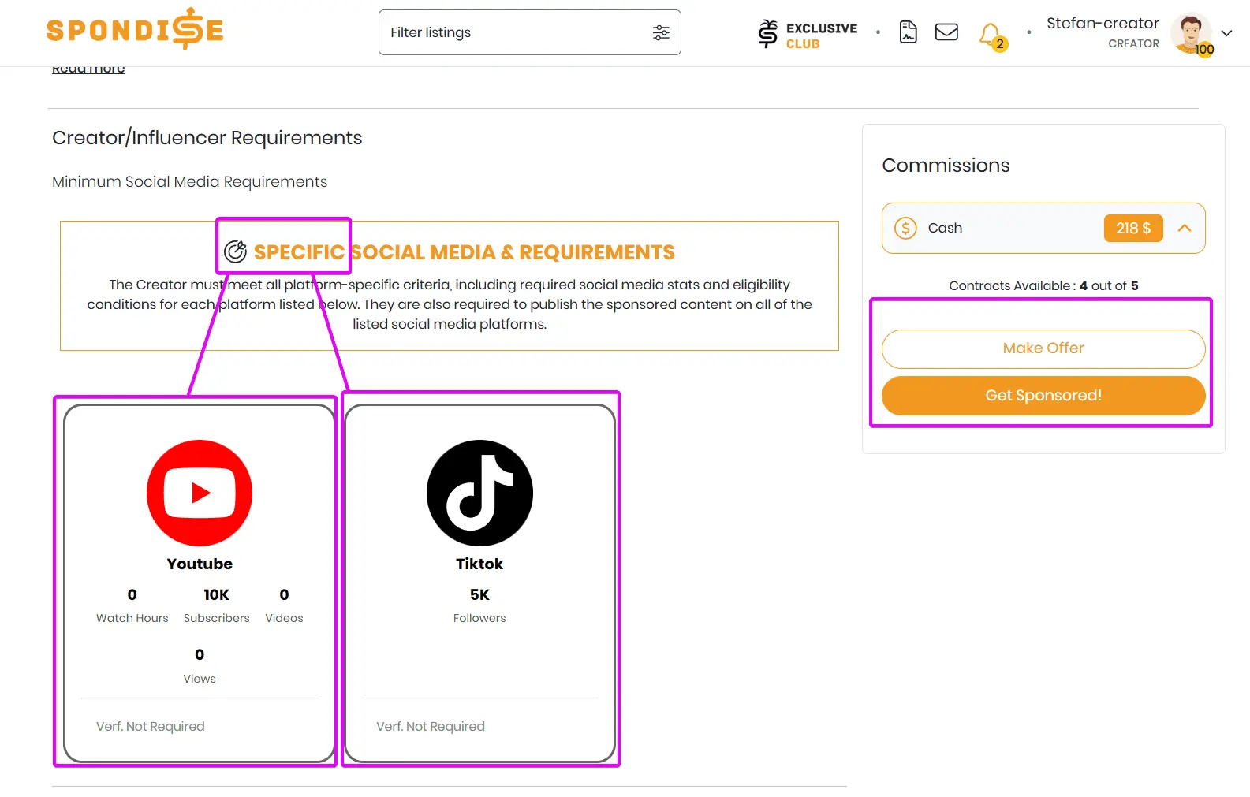Click the Contracts Available 4 out of 5 text
This screenshot has height=797, width=1250.
pyautogui.click(x=1043, y=285)
